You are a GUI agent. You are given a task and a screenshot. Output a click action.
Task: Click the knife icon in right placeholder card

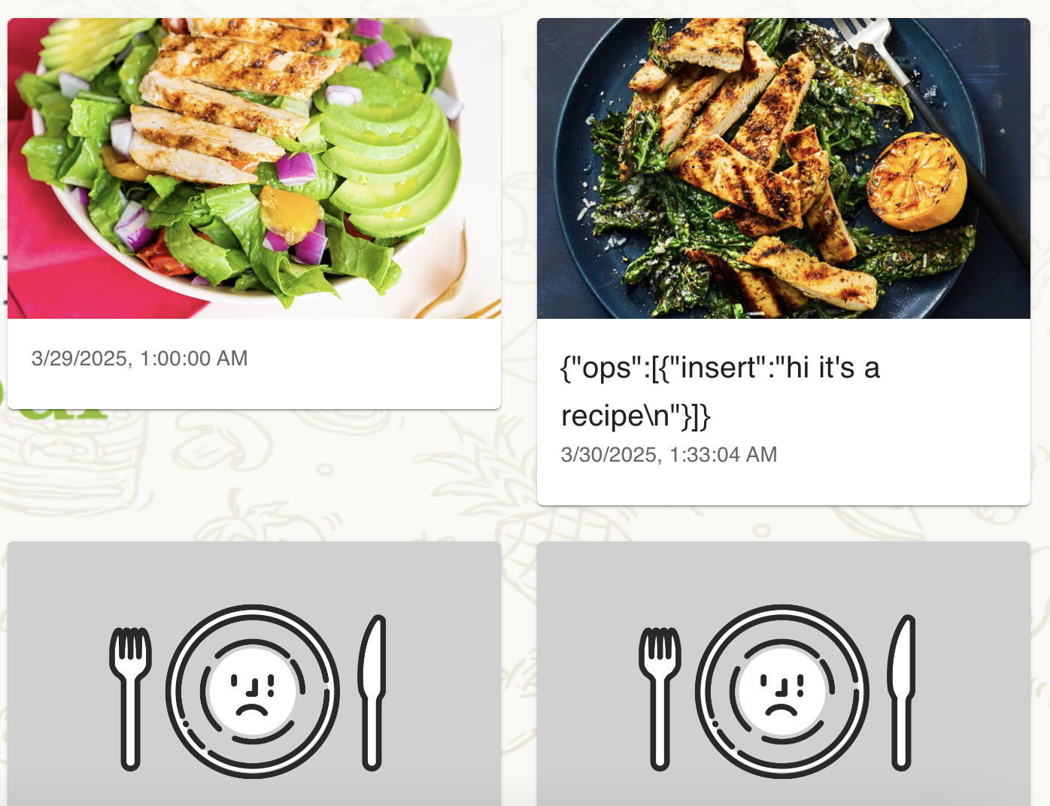(903, 692)
